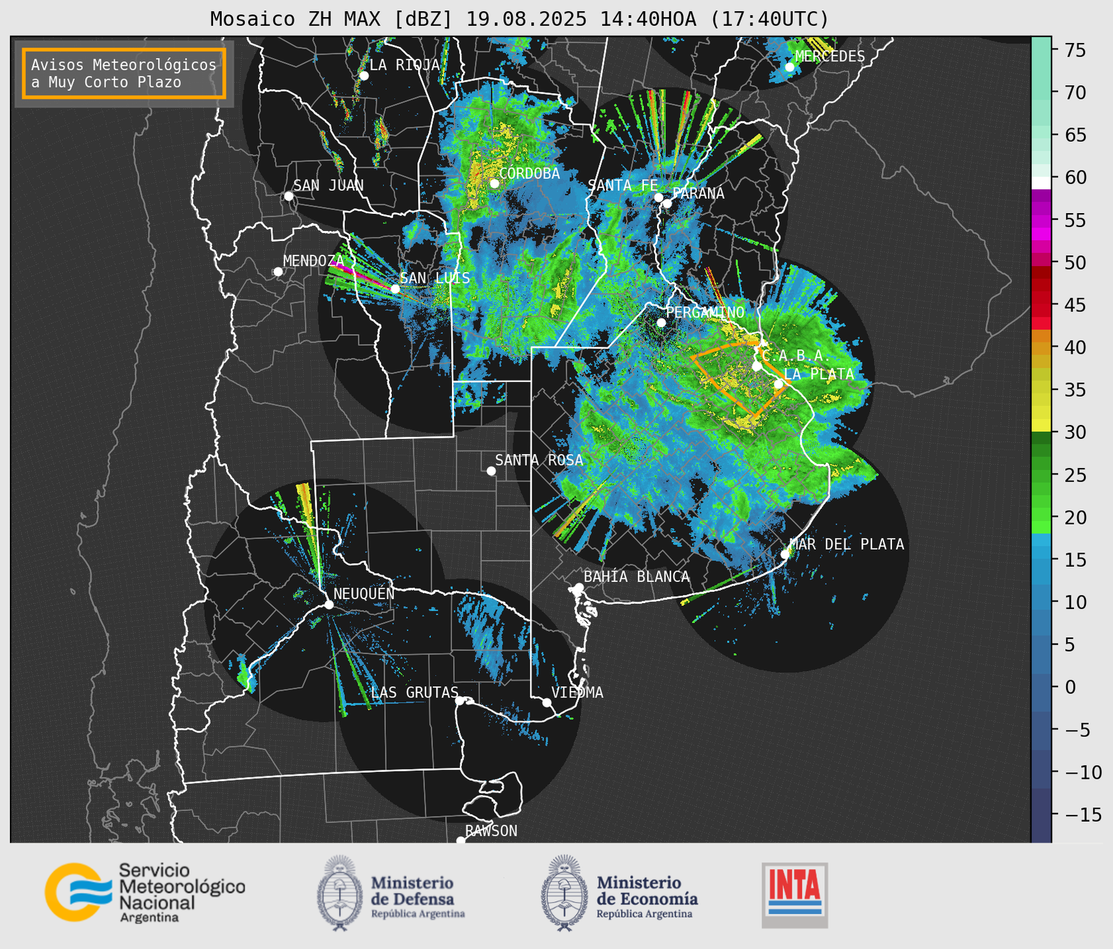Image resolution: width=1113 pixels, height=949 pixels.
Task: Click the BAHÍA BLANCA city marker dot
Action: tap(579, 587)
